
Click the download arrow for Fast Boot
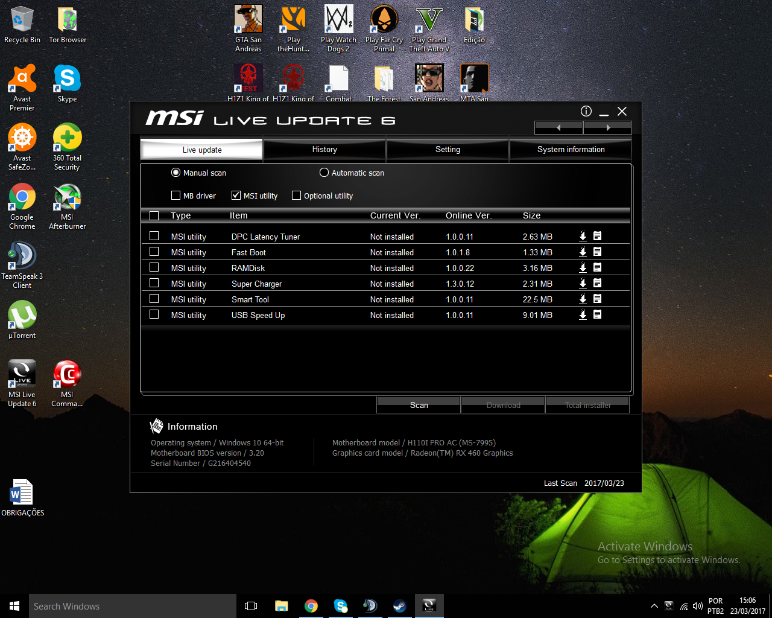point(583,252)
